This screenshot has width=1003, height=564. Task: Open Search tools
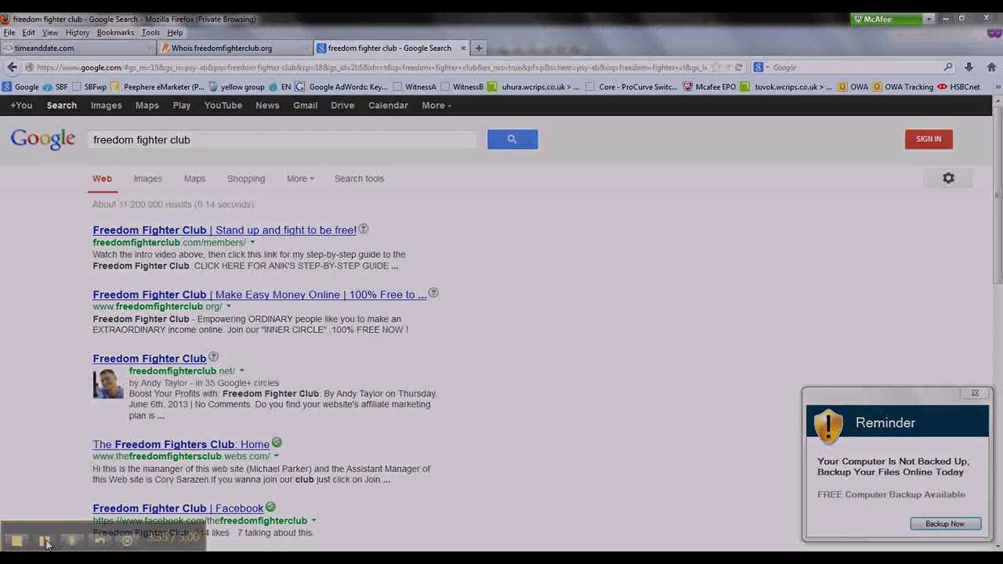click(359, 179)
